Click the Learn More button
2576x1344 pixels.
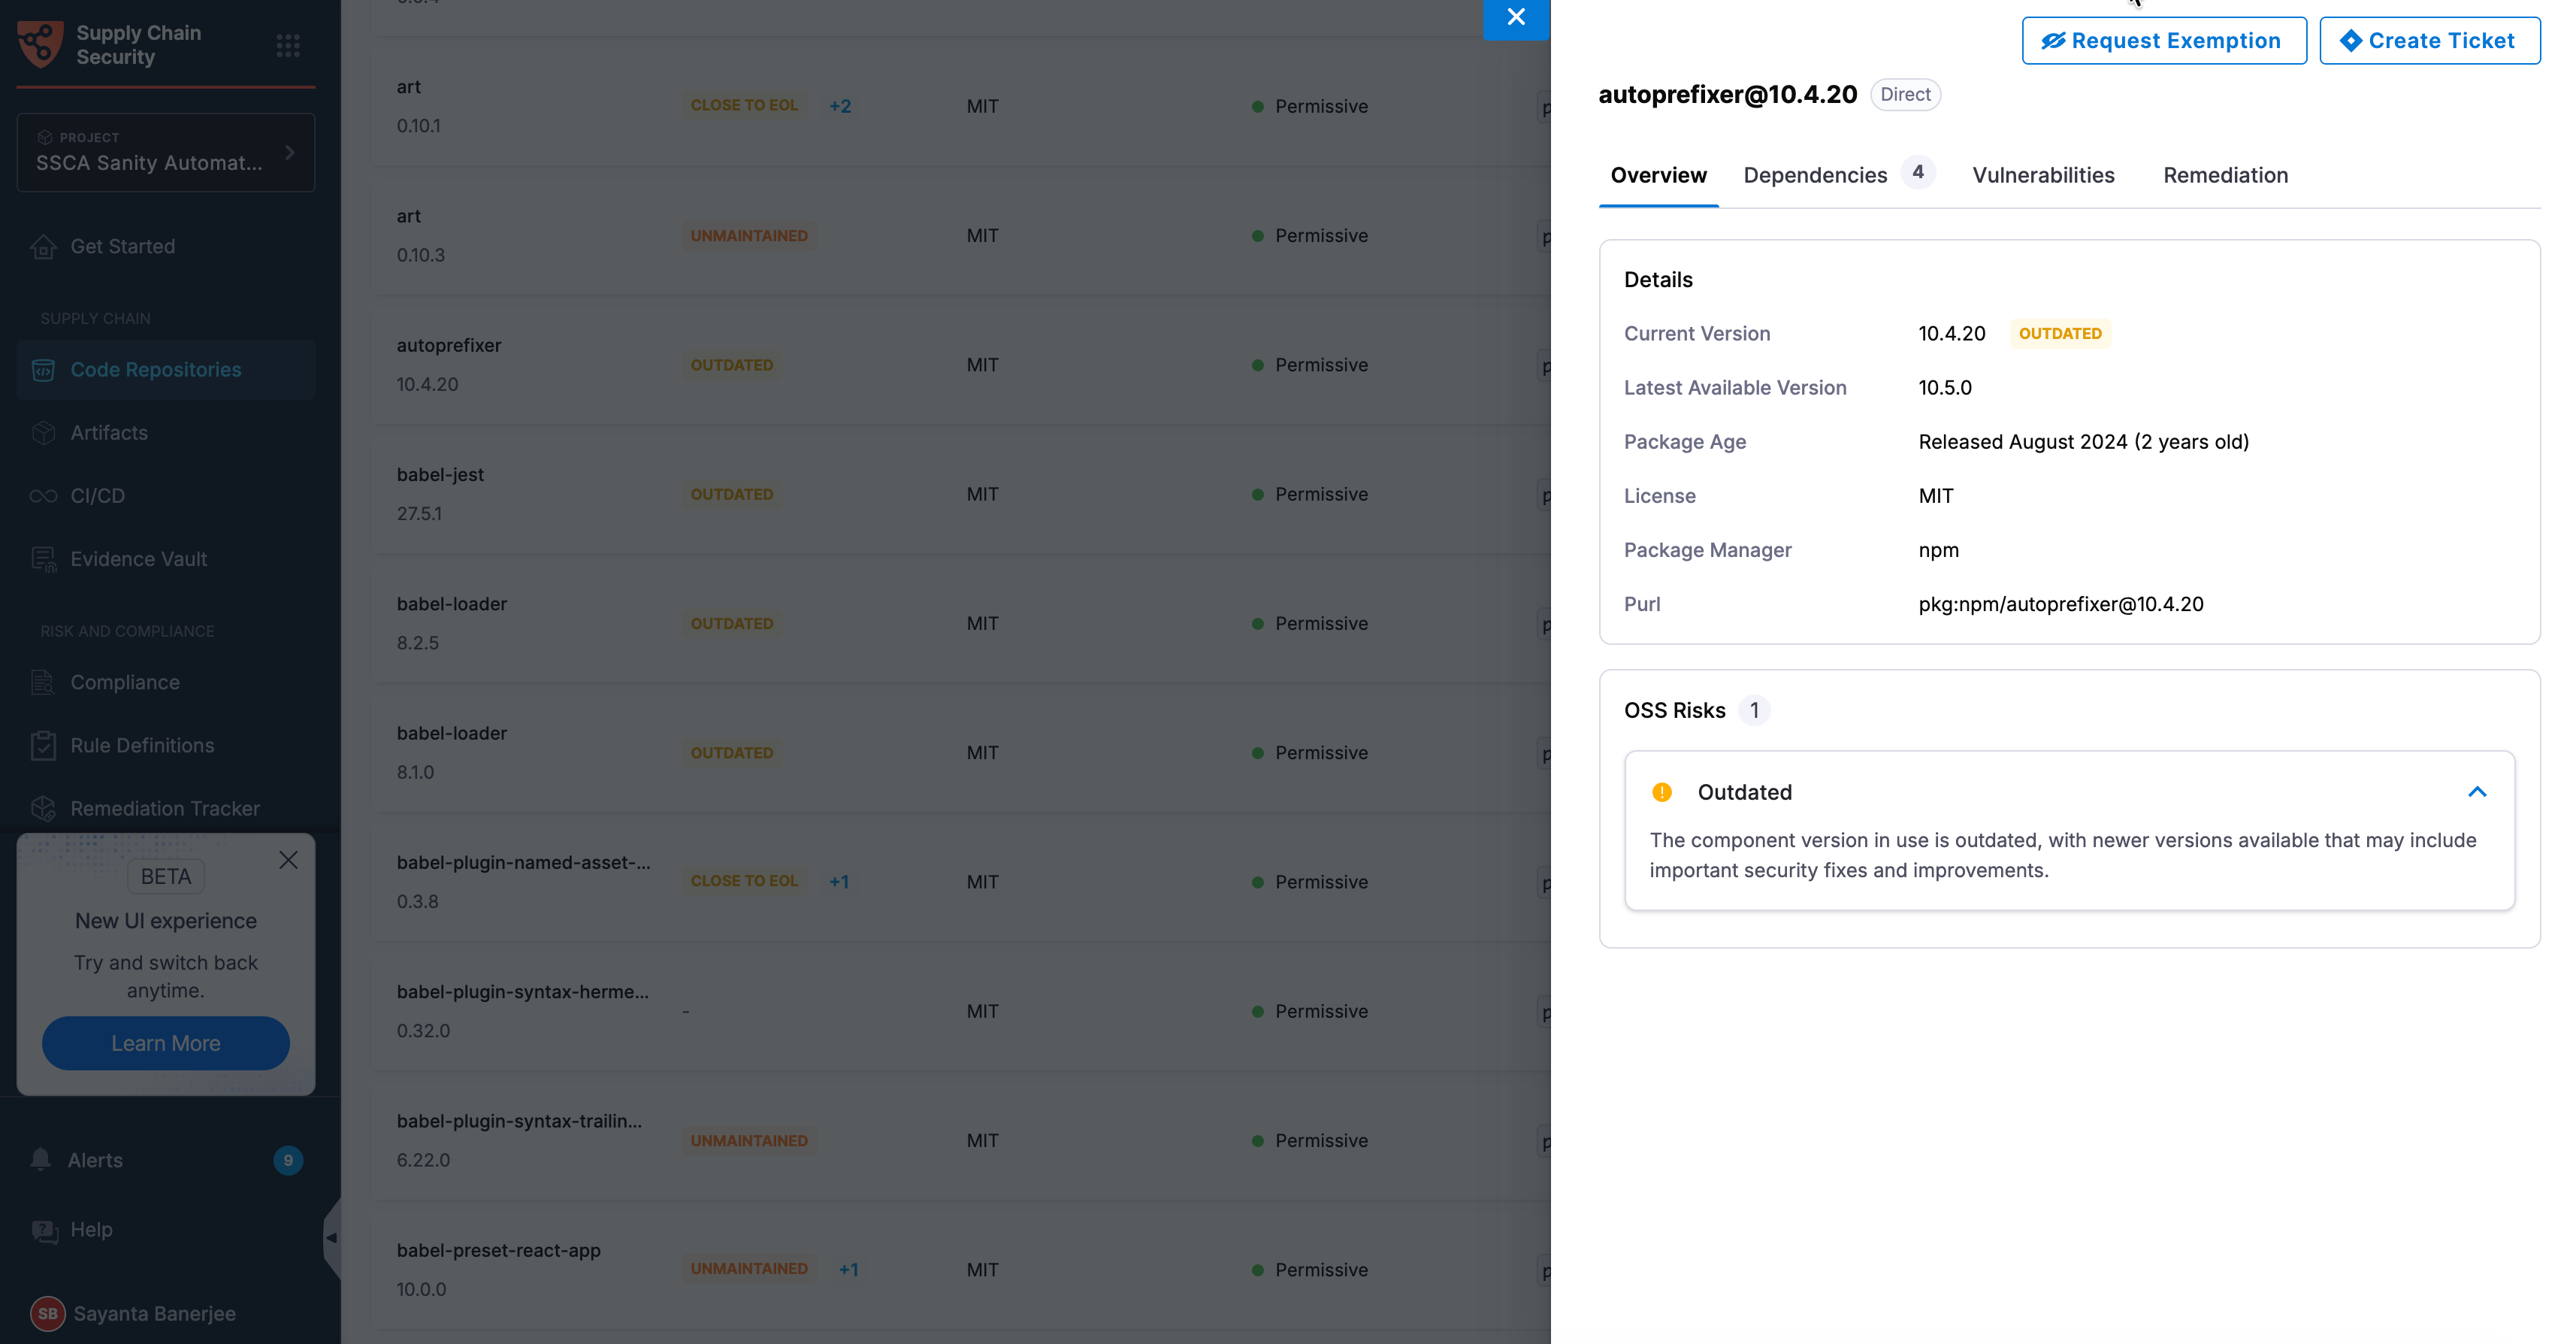point(165,1043)
